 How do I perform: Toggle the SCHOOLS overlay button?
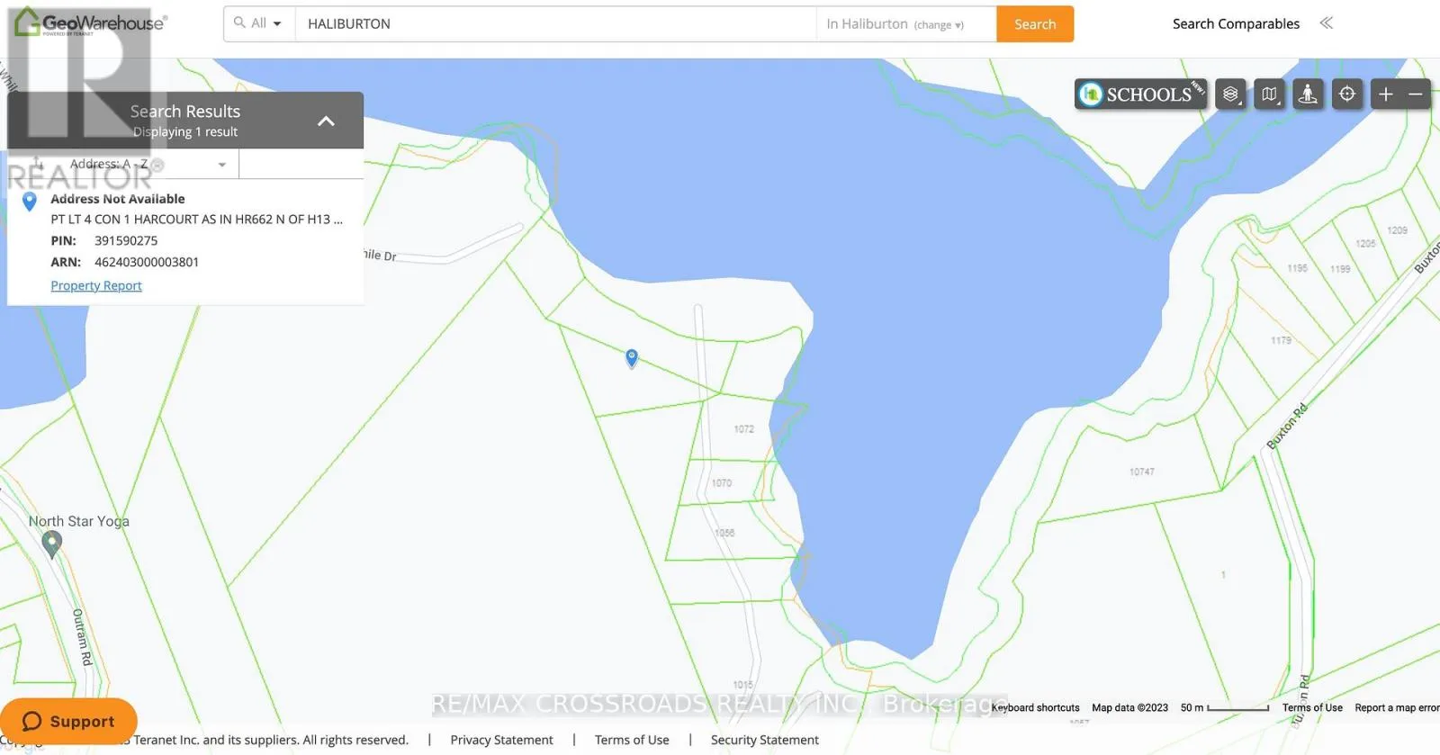[x=1140, y=94]
